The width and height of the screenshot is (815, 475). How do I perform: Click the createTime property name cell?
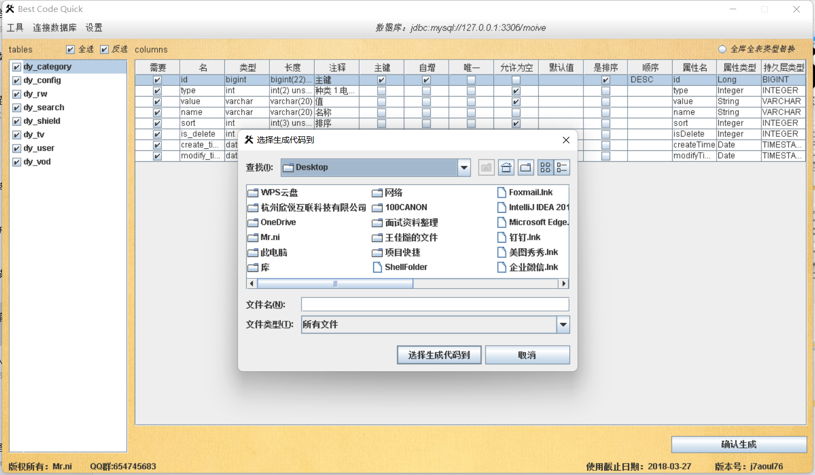click(694, 145)
